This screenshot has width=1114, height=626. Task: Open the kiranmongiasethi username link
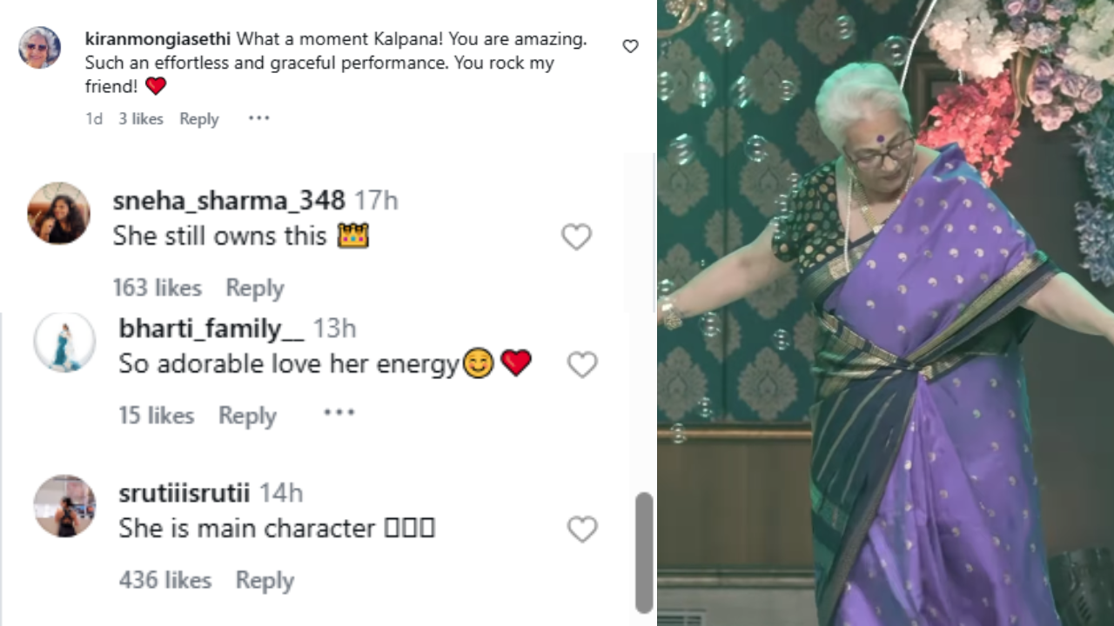158,39
